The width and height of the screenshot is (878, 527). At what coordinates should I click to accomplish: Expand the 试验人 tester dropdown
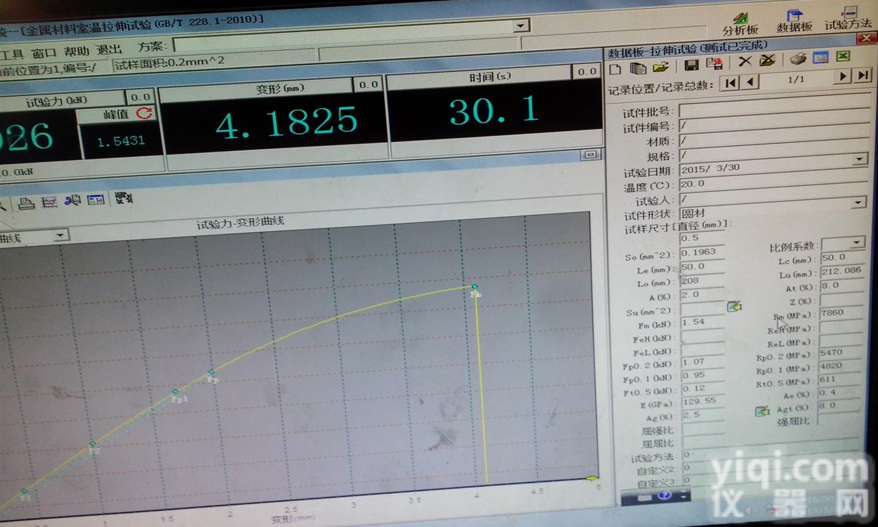pos(858,202)
